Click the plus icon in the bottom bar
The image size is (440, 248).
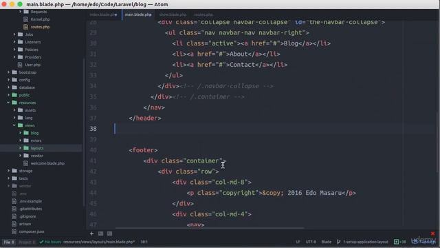(x=91, y=234)
